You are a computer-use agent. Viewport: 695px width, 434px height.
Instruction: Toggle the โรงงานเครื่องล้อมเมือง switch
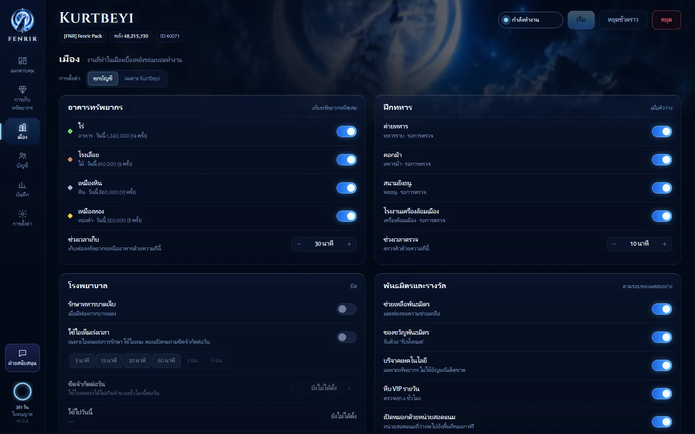point(662,216)
